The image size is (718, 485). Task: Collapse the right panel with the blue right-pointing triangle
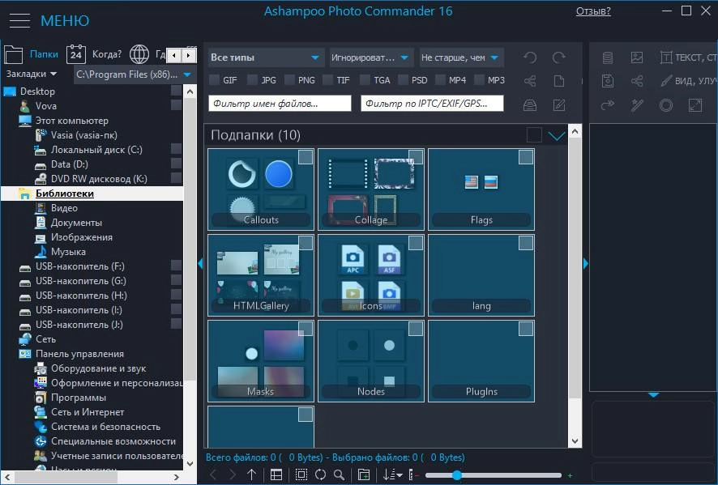coord(586,263)
